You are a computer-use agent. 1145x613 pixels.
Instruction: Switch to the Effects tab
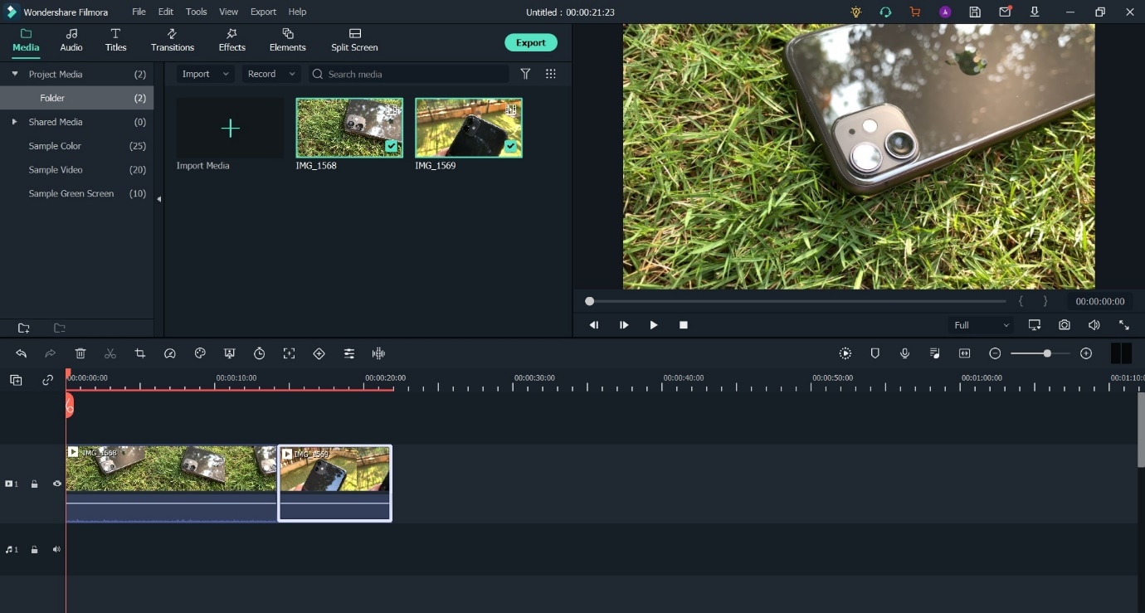232,40
